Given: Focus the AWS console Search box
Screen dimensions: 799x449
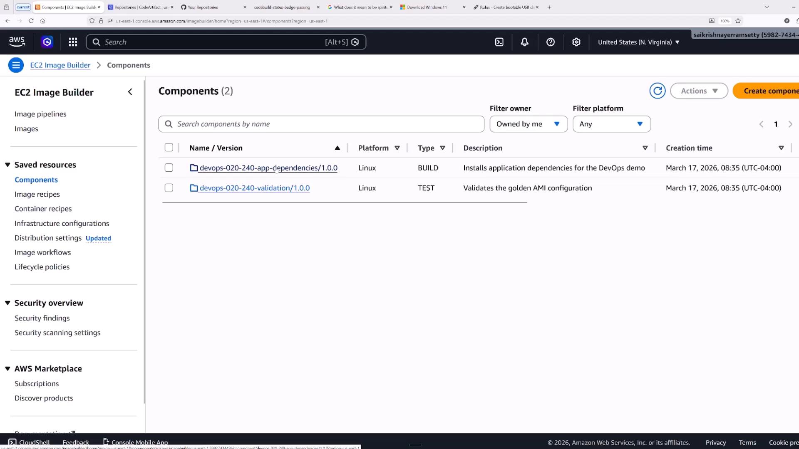Looking at the screenshot, I should point(226,42).
